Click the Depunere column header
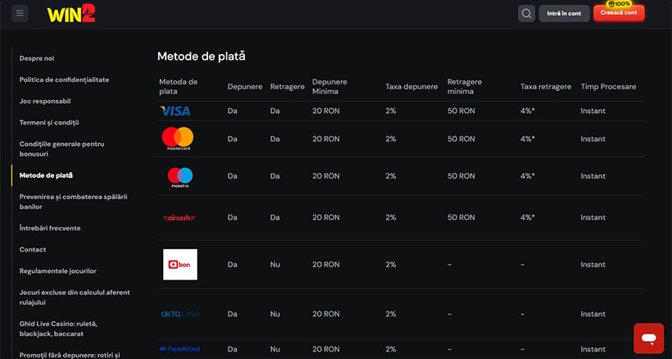The height and width of the screenshot is (359, 672). [x=245, y=87]
